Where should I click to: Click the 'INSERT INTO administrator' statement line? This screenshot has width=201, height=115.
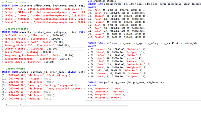pyautogui.click(x=144, y=4)
